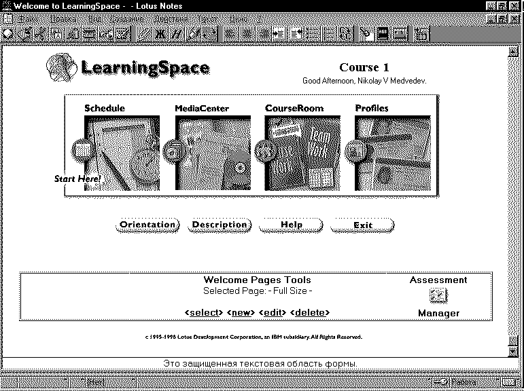Open the CourseRoom picture tile
This screenshot has width=524, height=391.
(x=302, y=153)
